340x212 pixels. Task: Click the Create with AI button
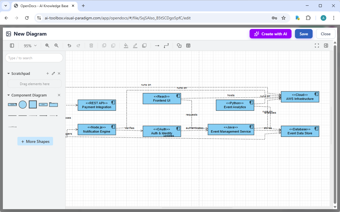(270, 34)
